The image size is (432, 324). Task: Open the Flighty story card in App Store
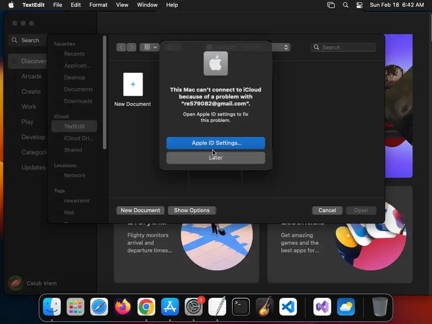point(186,253)
